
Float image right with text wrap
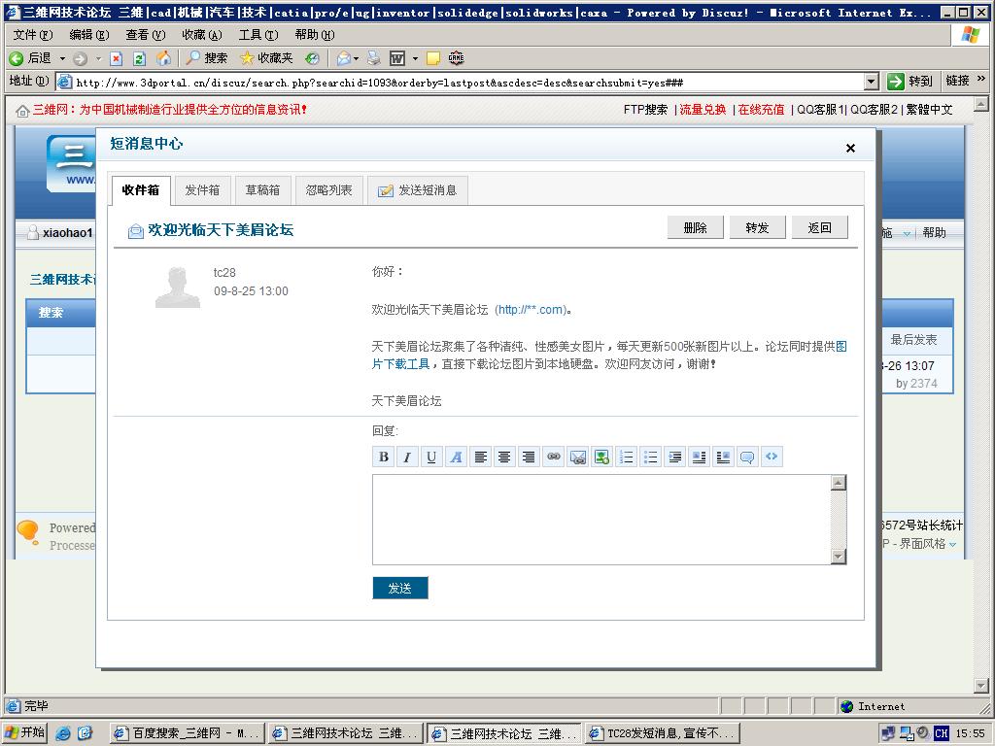(723, 457)
